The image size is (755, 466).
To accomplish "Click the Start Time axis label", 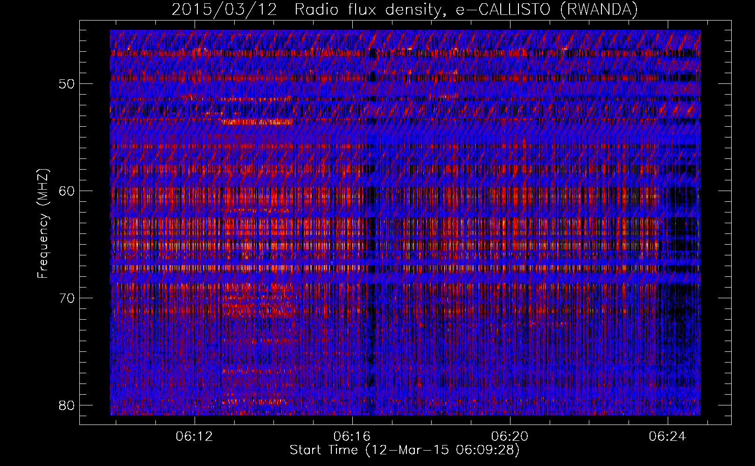I will point(405,450).
